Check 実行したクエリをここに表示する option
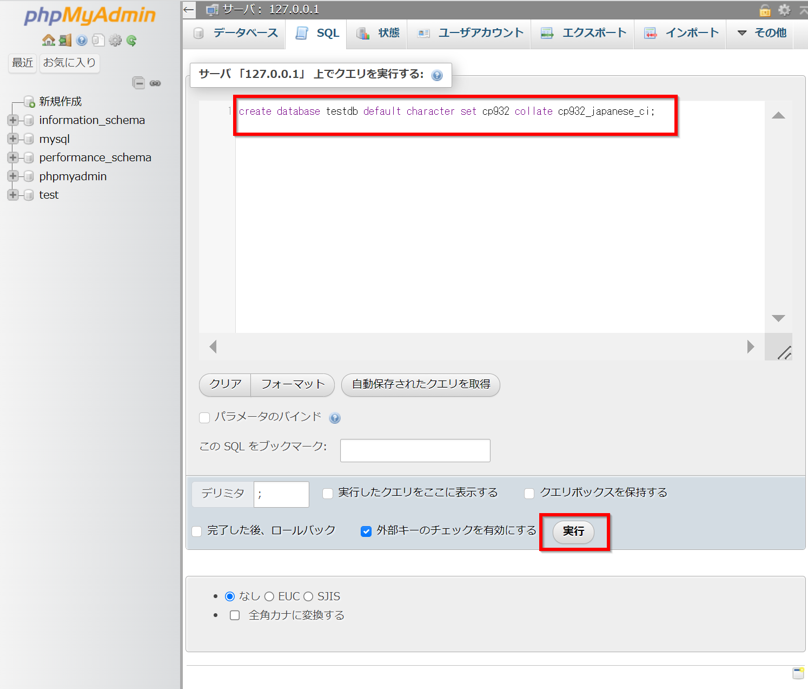 (x=328, y=493)
